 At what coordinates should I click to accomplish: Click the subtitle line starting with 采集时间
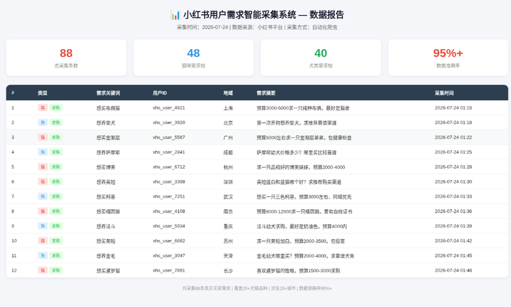click(257, 27)
